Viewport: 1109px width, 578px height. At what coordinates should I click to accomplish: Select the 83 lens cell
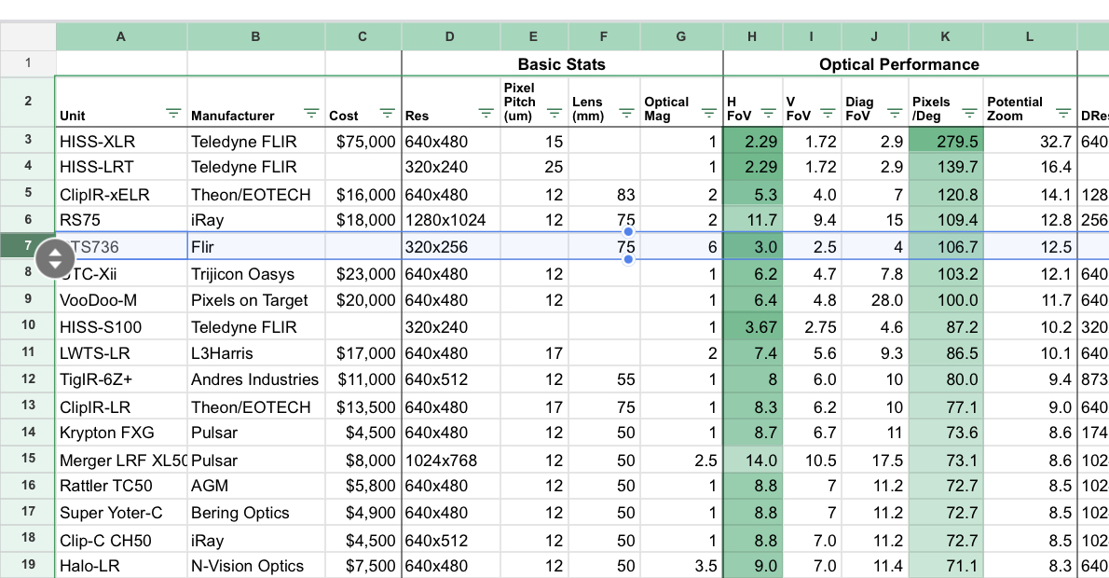coord(604,195)
